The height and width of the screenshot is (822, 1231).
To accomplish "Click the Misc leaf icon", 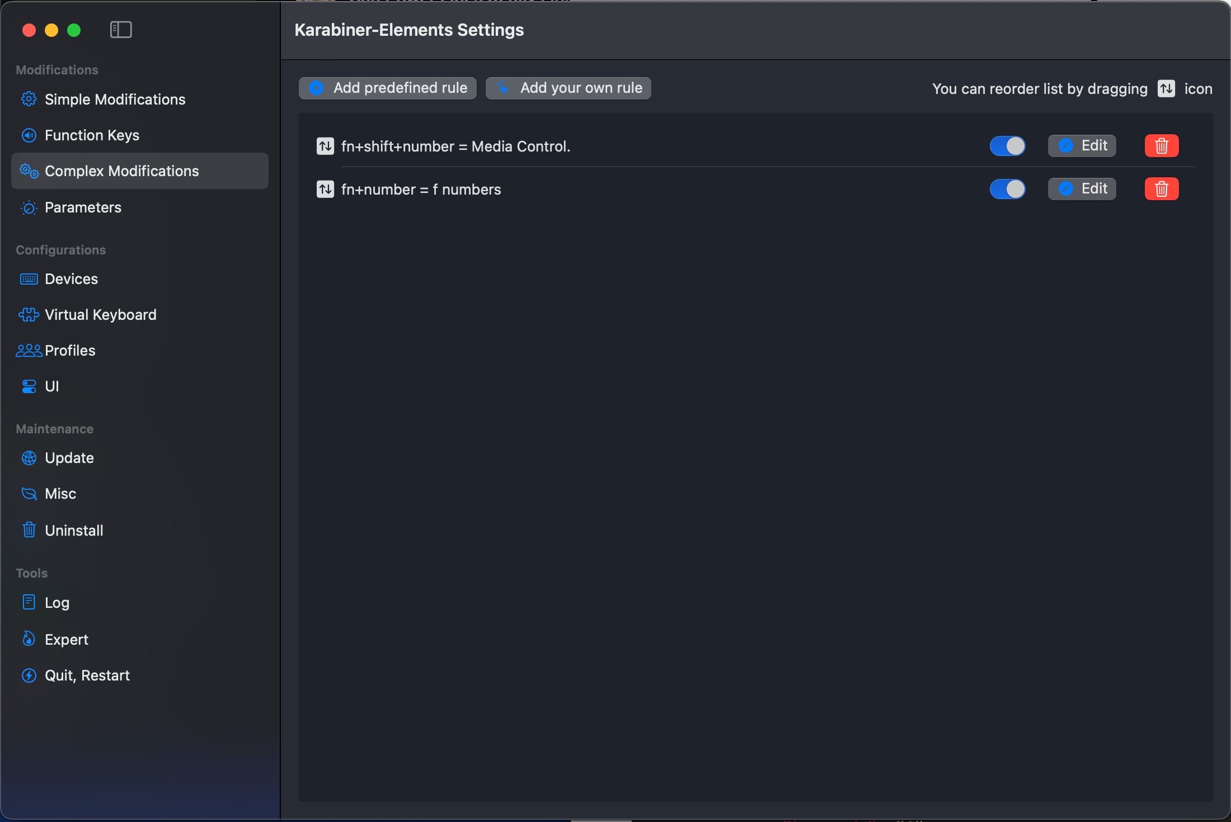I will [x=29, y=494].
